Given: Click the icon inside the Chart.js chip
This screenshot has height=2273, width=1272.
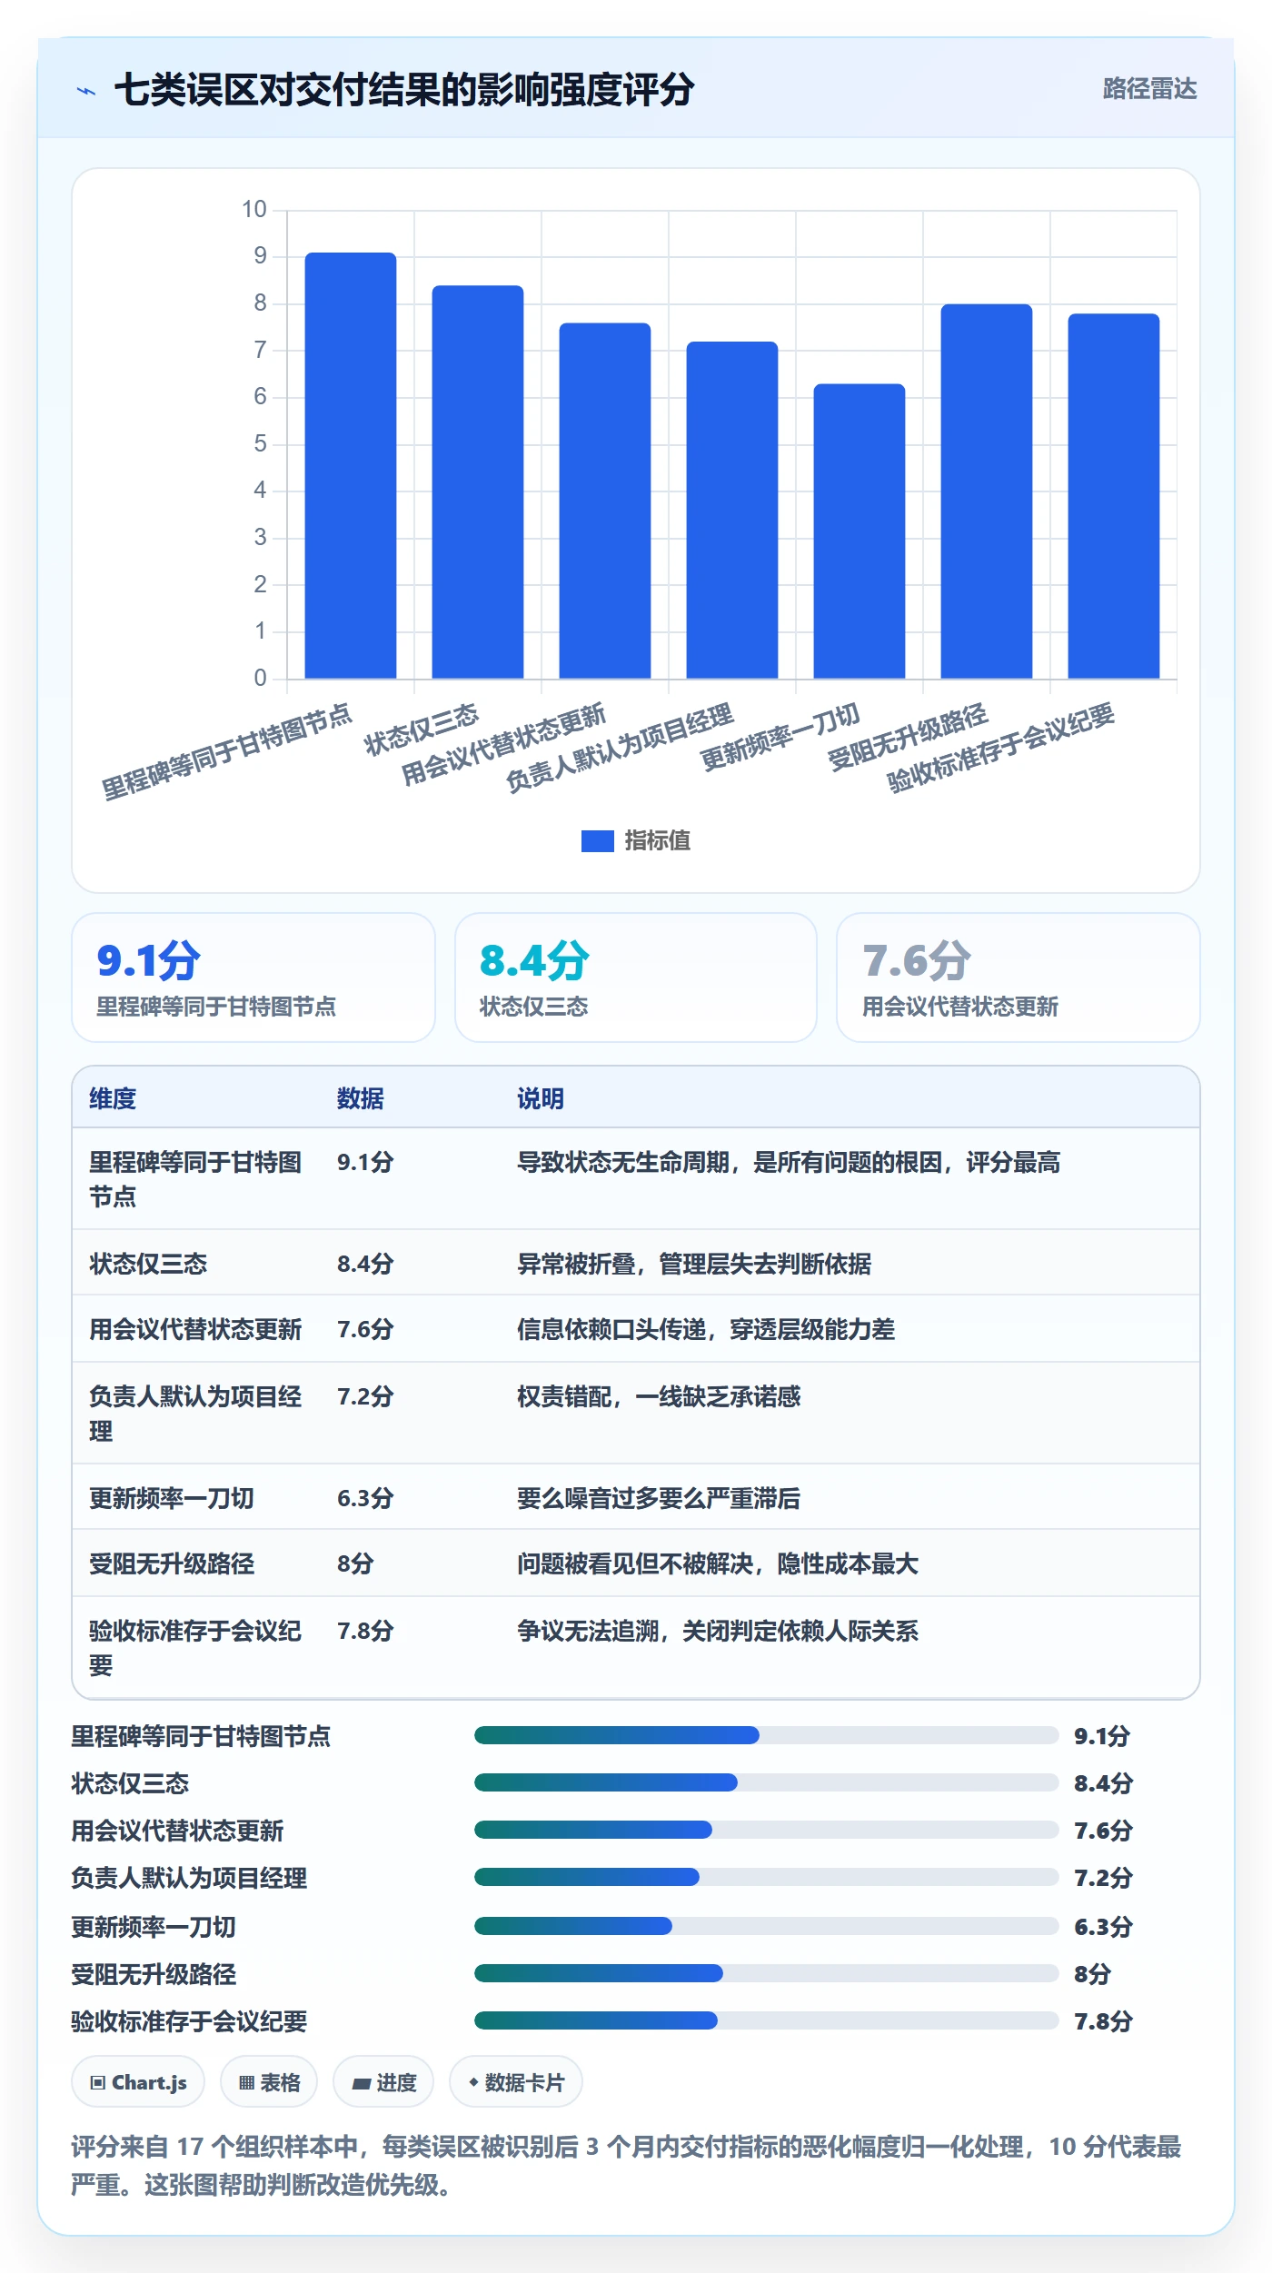Looking at the screenshot, I should coord(98,2082).
